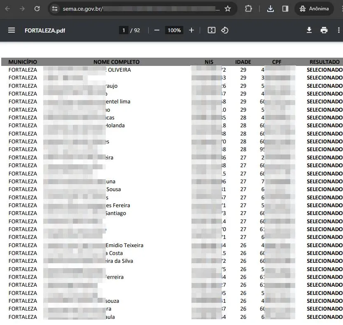
Task: Open the PDF sidebar hamburger menu
Action: (12, 30)
